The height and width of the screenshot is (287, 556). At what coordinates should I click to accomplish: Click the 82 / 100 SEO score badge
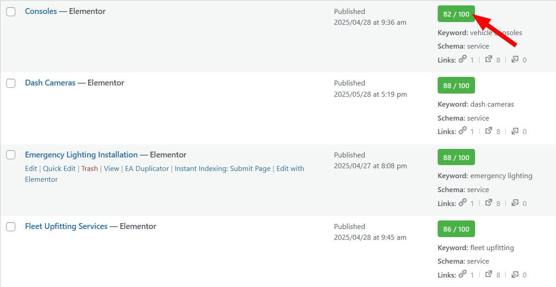click(x=456, y=14)
